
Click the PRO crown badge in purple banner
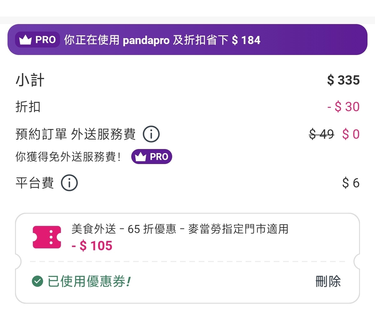37,40
